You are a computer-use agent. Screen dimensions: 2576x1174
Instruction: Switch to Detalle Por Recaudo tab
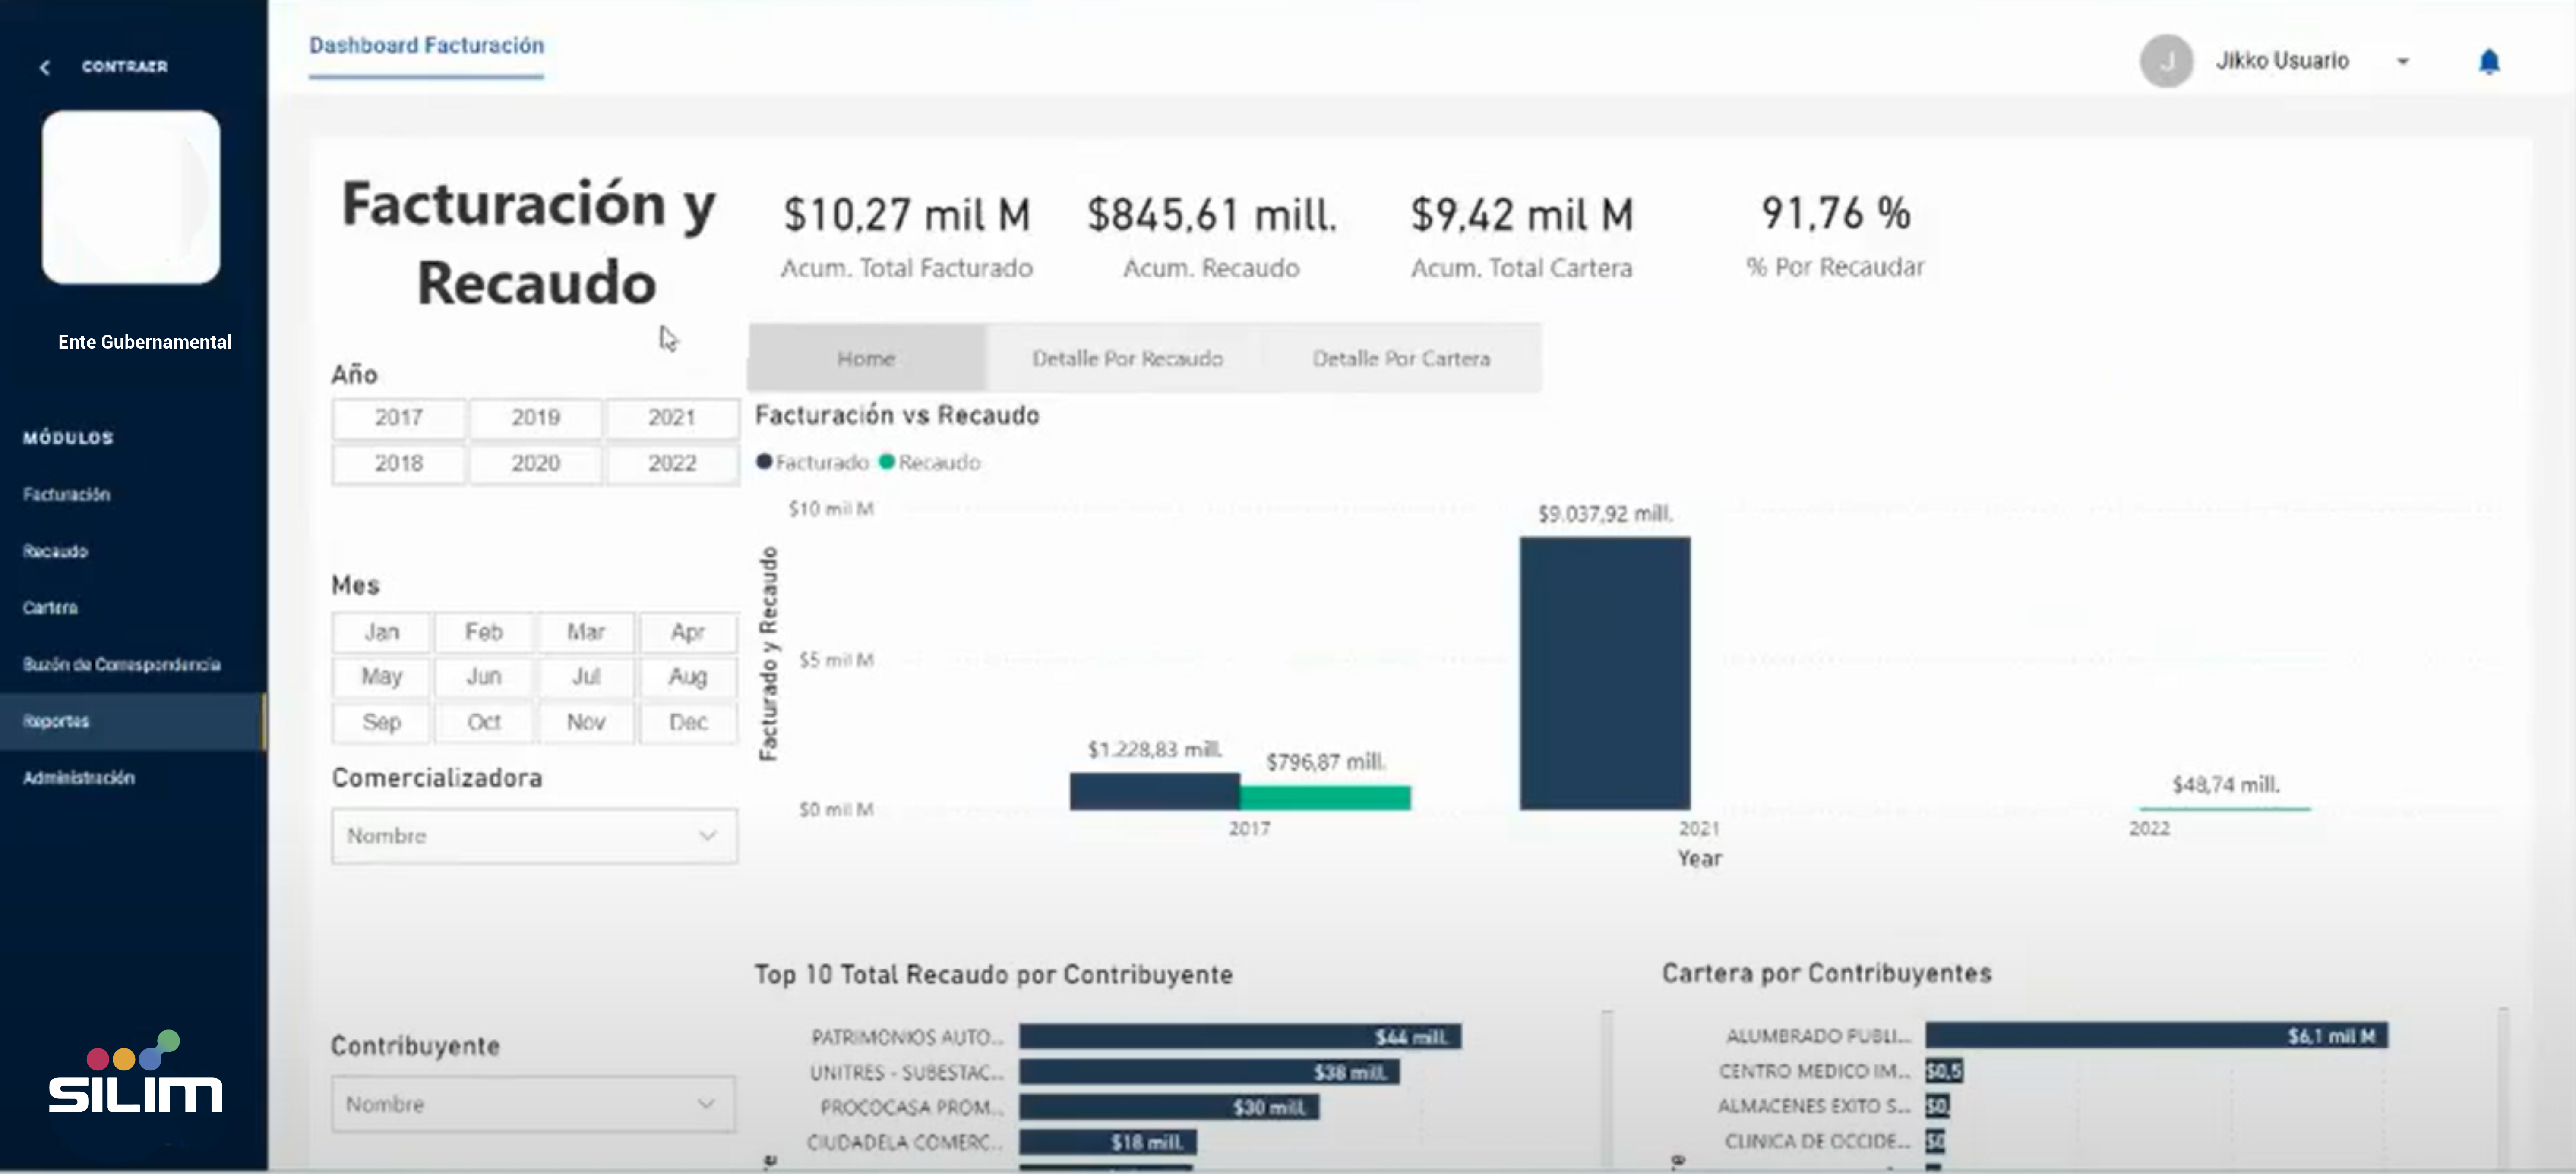point(1127,358)
